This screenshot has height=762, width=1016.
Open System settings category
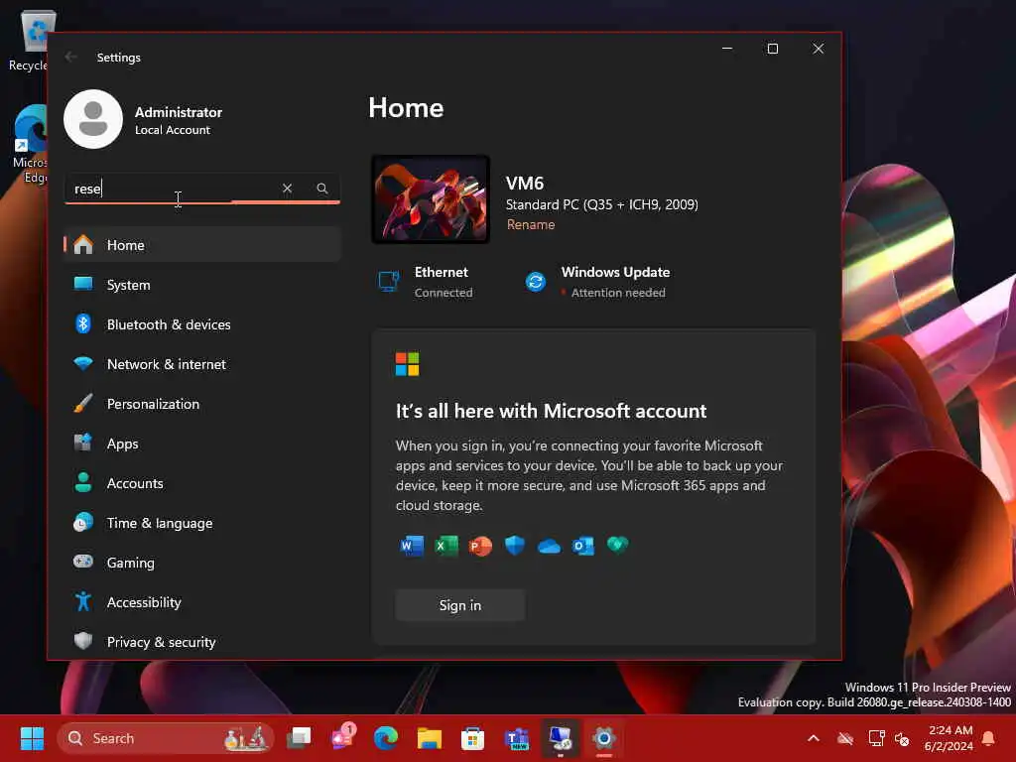pos(202,285)
